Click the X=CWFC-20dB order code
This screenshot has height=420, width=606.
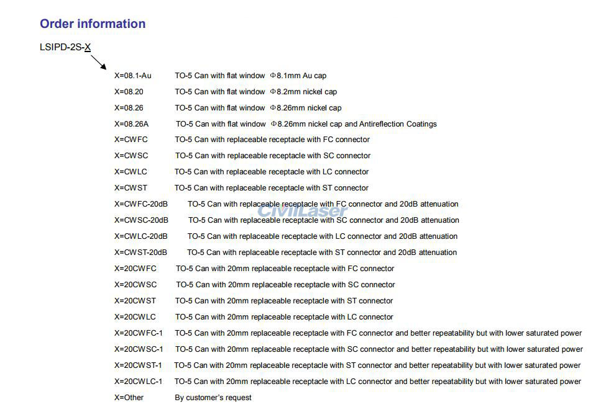[141, 204]
